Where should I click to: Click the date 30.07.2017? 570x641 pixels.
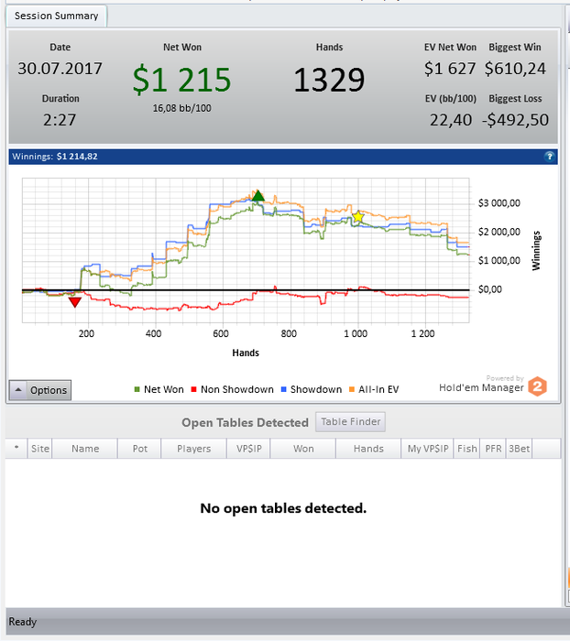coord(60,69)
